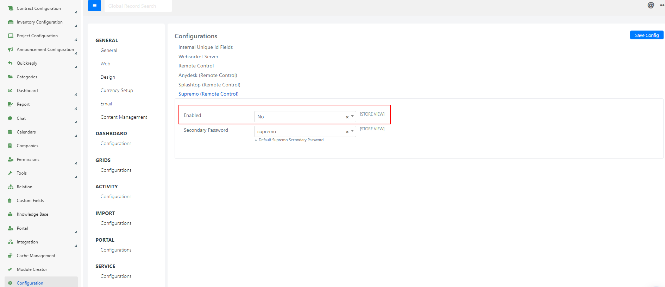Screen dimensions: 665x287
Task: Click the Relation hierarchy icon
Action: click(11, 187)
